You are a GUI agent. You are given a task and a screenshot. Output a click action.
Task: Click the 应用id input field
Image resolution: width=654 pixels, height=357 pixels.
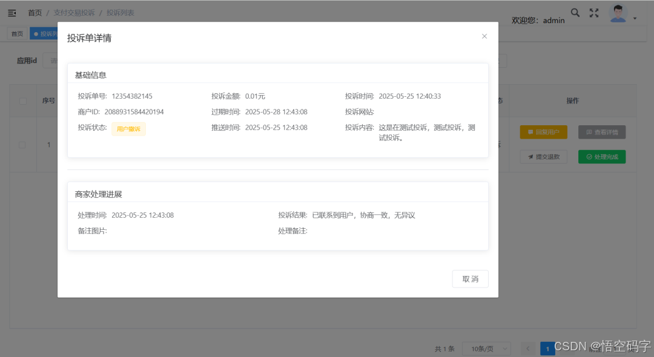coord(50,61)
